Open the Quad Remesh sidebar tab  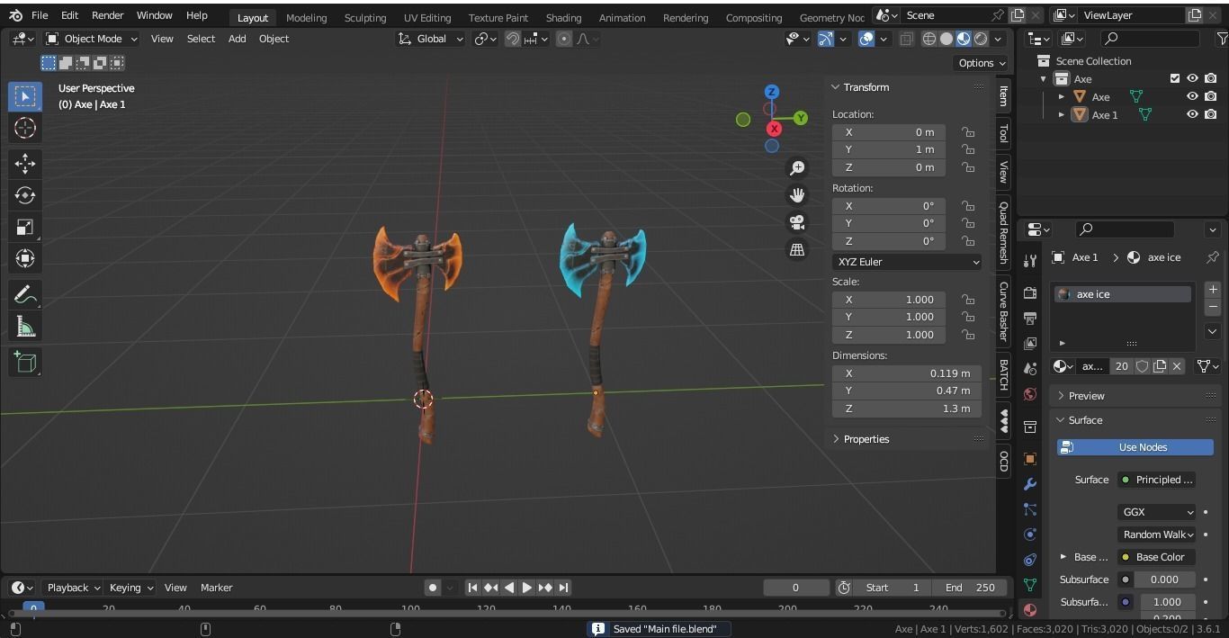[x=1003, y=233]
